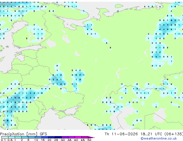Click the '15' legend scale label
Viewport: 183px width, 141px height.
click(43, 140)
